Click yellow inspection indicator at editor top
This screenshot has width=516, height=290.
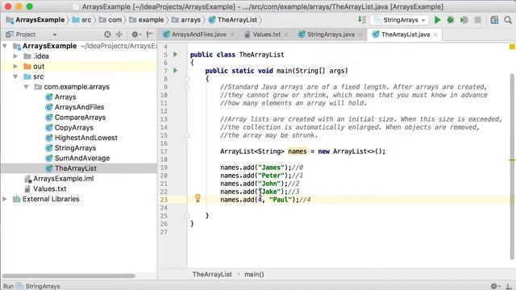512,47
